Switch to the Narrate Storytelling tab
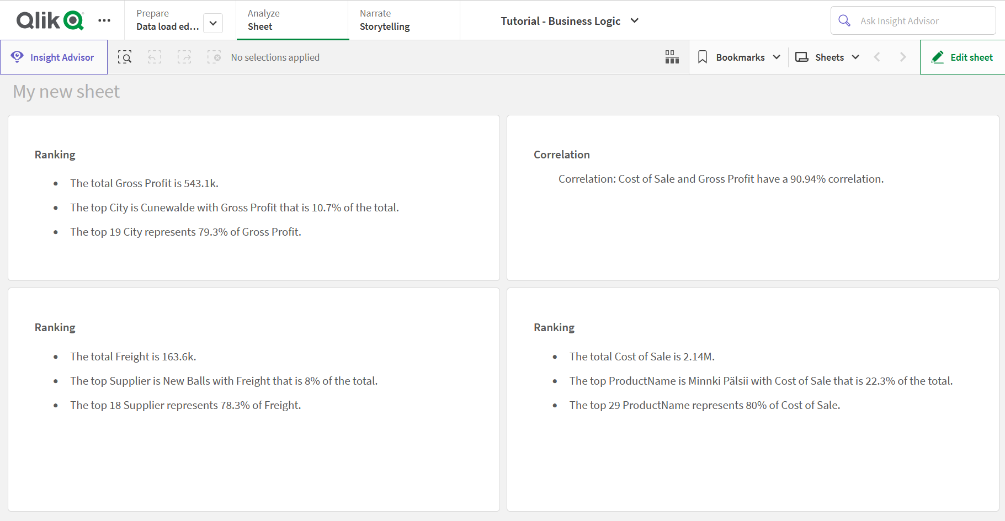The image size is (1005, 521). (x=403, y=20)
